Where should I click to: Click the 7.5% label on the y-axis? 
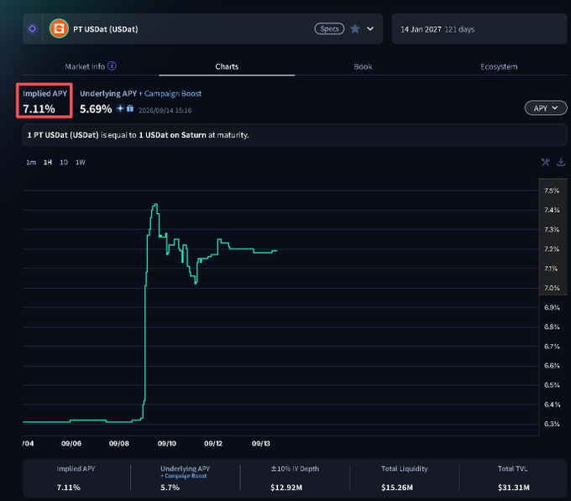click(552, 190)
